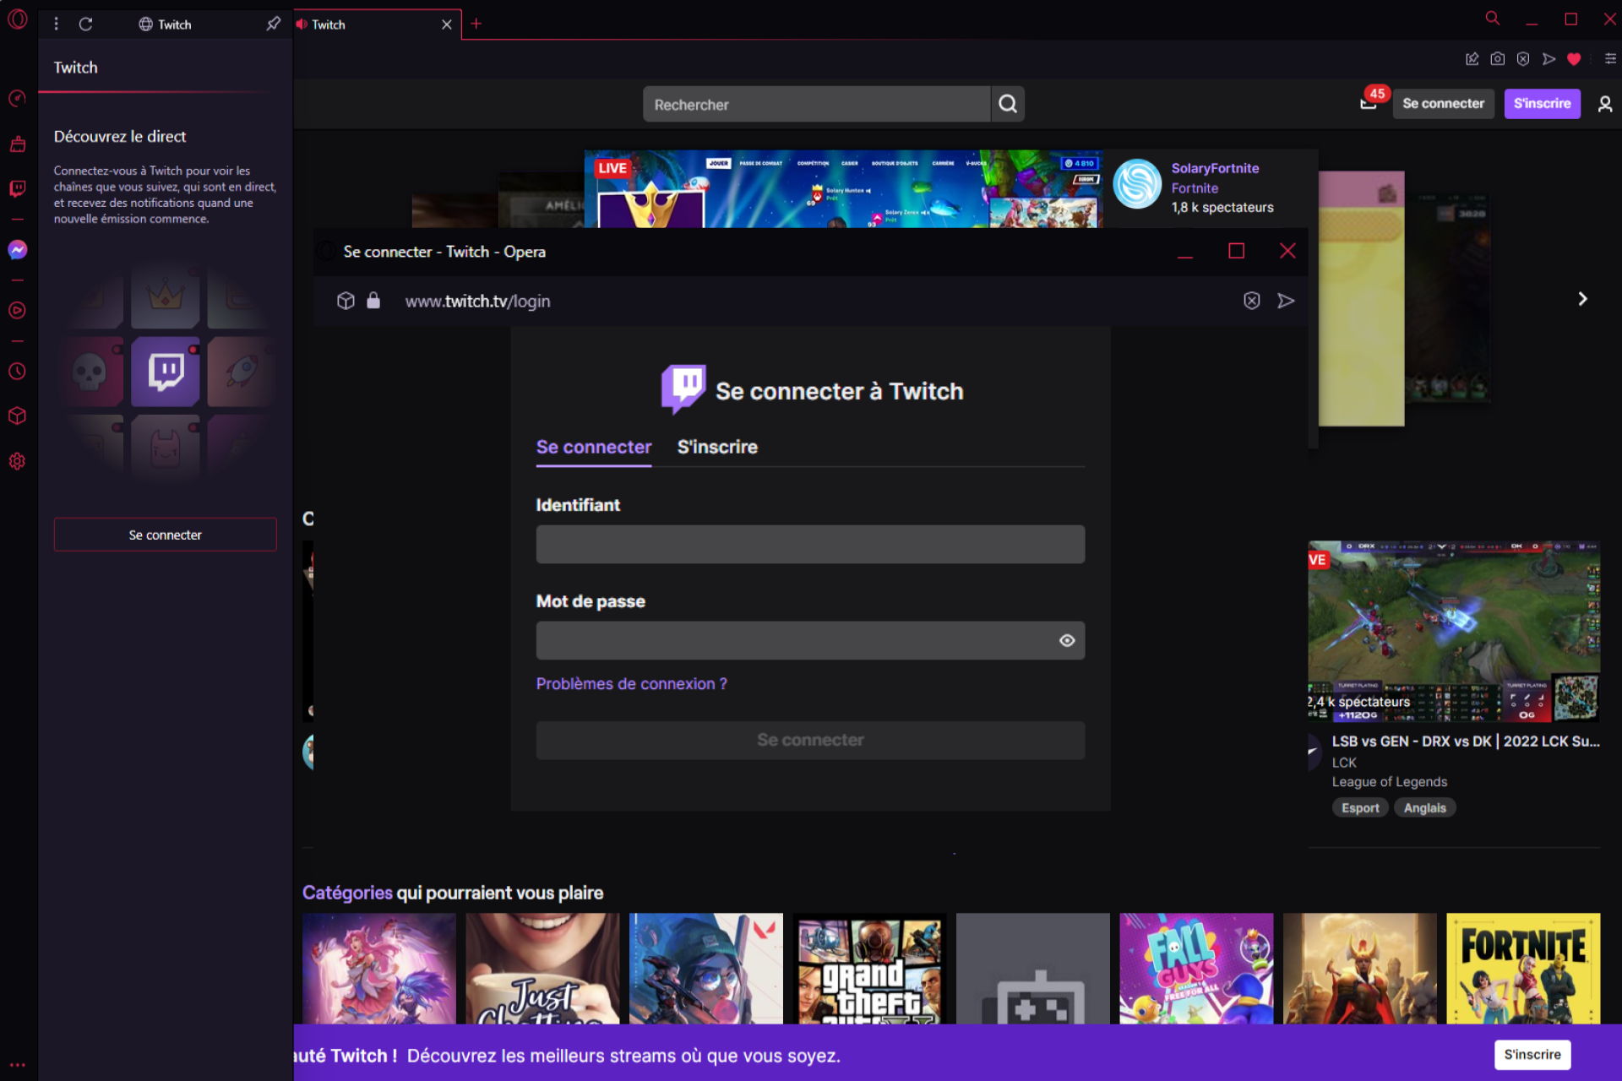Screen dimensions: 1622x1081
Task: Click SolaryFortnite channel avatar
Action: pos(1137,184)
